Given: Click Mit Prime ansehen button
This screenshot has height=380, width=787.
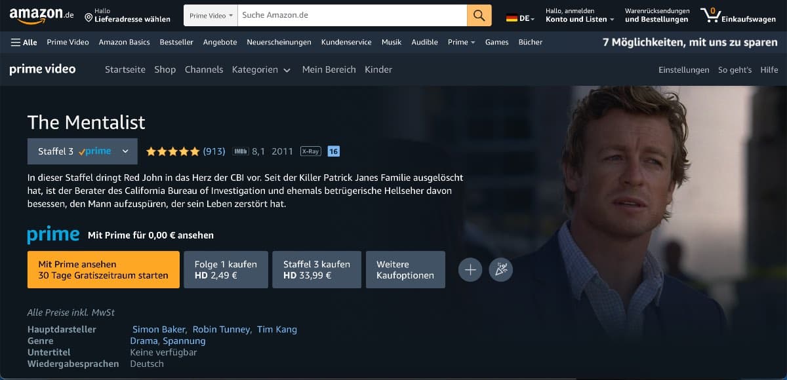Looking at the screenshot, I should click(104, 269).
